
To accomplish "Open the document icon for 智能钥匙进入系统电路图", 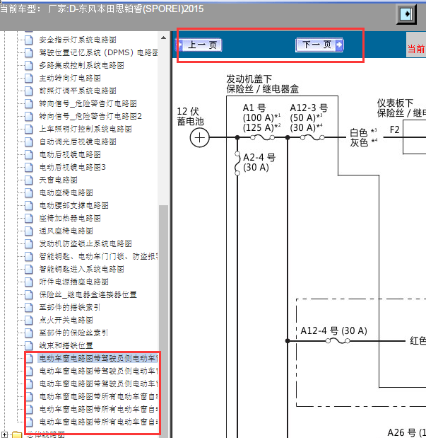I will (29, 269).
